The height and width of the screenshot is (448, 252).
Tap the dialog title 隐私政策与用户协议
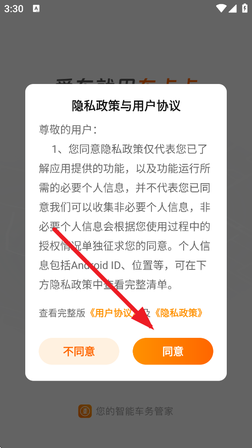(126, 106)
